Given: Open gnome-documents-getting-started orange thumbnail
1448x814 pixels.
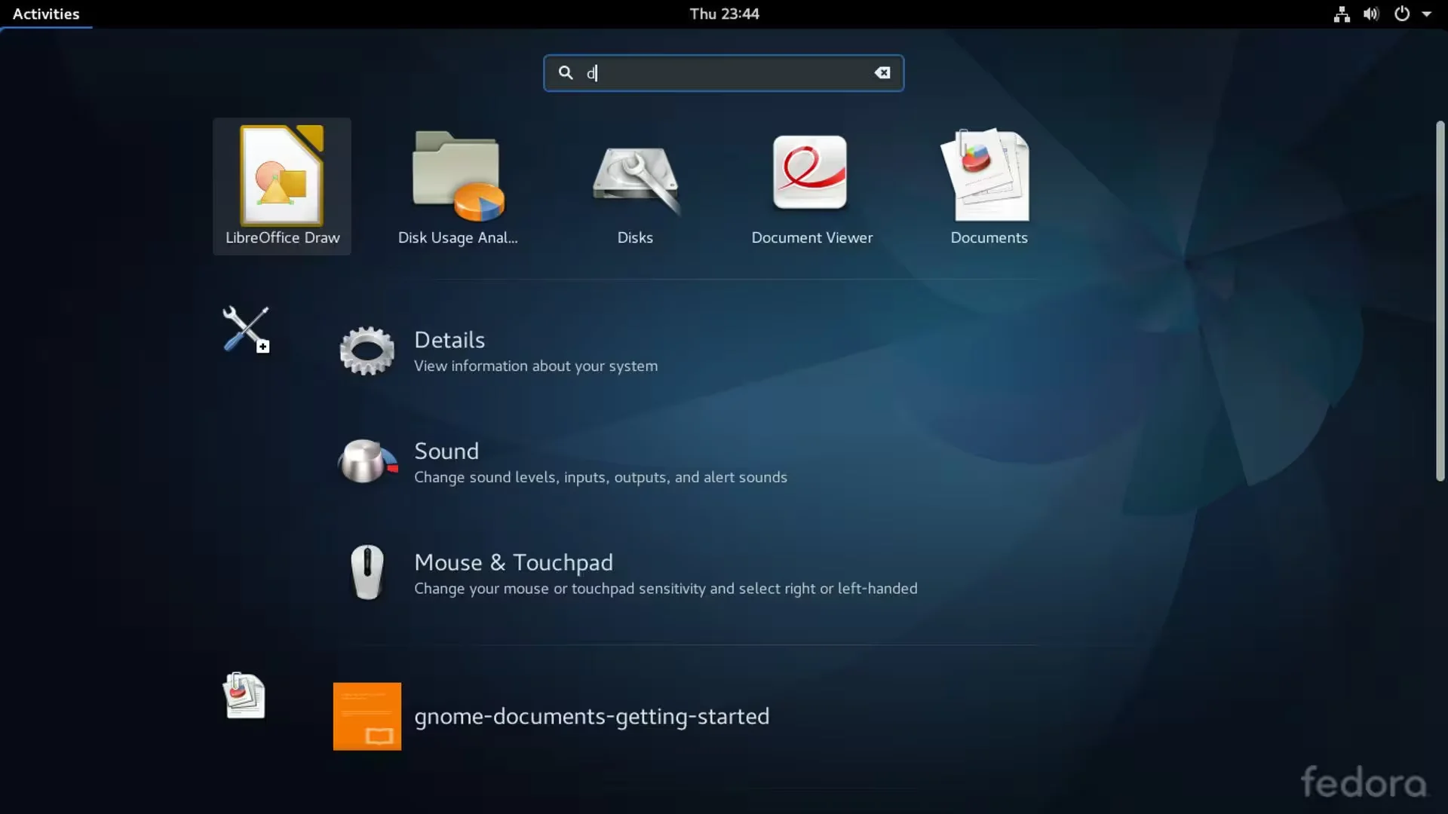Looking at the screenshot, I should [367, 716].
